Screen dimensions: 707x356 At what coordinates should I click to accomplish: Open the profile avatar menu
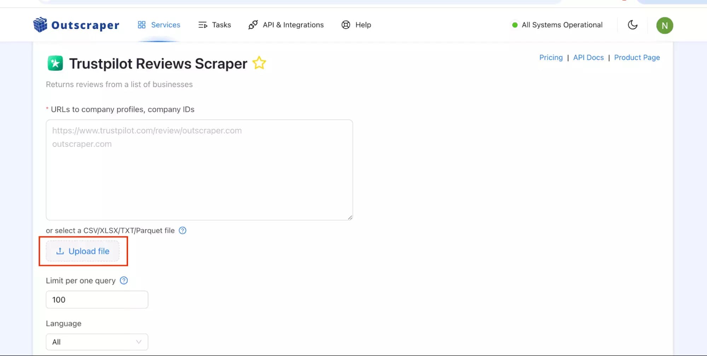click(x=664, y=25)
